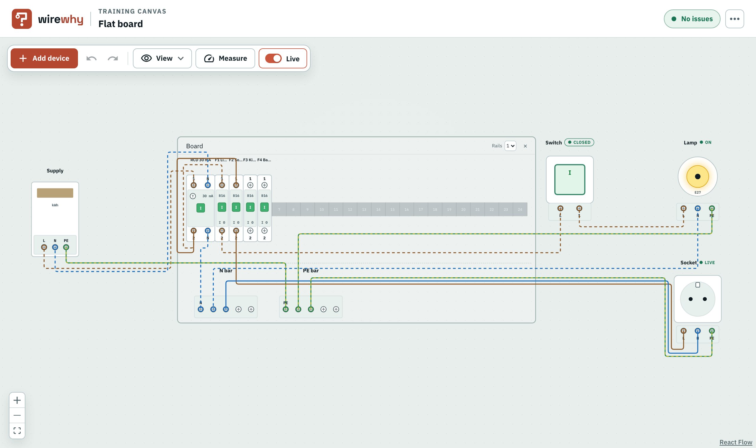Select empty rail slot 24
Screen dimensions: 756x448
click(x=520, y=210)
